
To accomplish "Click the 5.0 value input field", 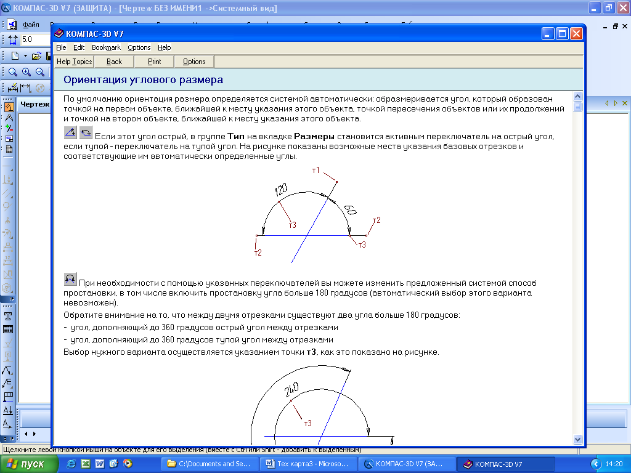I will 35,39.
